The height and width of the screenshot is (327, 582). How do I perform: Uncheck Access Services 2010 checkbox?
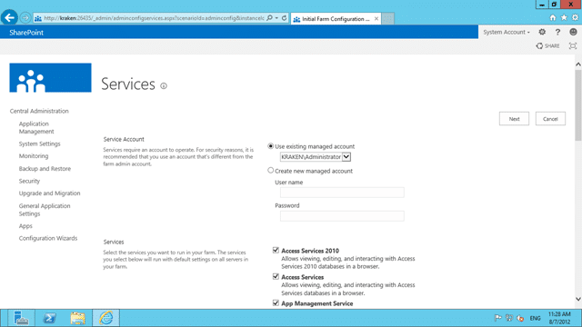pyautogui.click(x=276, y=251)
